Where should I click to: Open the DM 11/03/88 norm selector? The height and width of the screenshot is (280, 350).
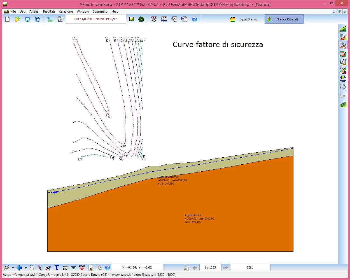coord(95,19)
